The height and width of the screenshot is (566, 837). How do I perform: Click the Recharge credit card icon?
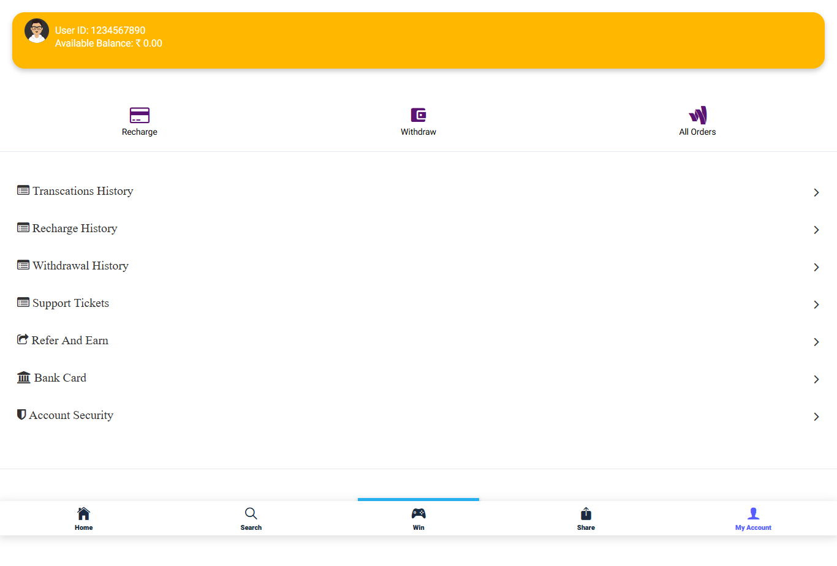[x=140, y=115]
